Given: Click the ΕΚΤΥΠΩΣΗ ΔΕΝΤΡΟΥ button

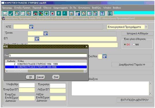Looking at the screenshot, I should click(x=135, y=100).
